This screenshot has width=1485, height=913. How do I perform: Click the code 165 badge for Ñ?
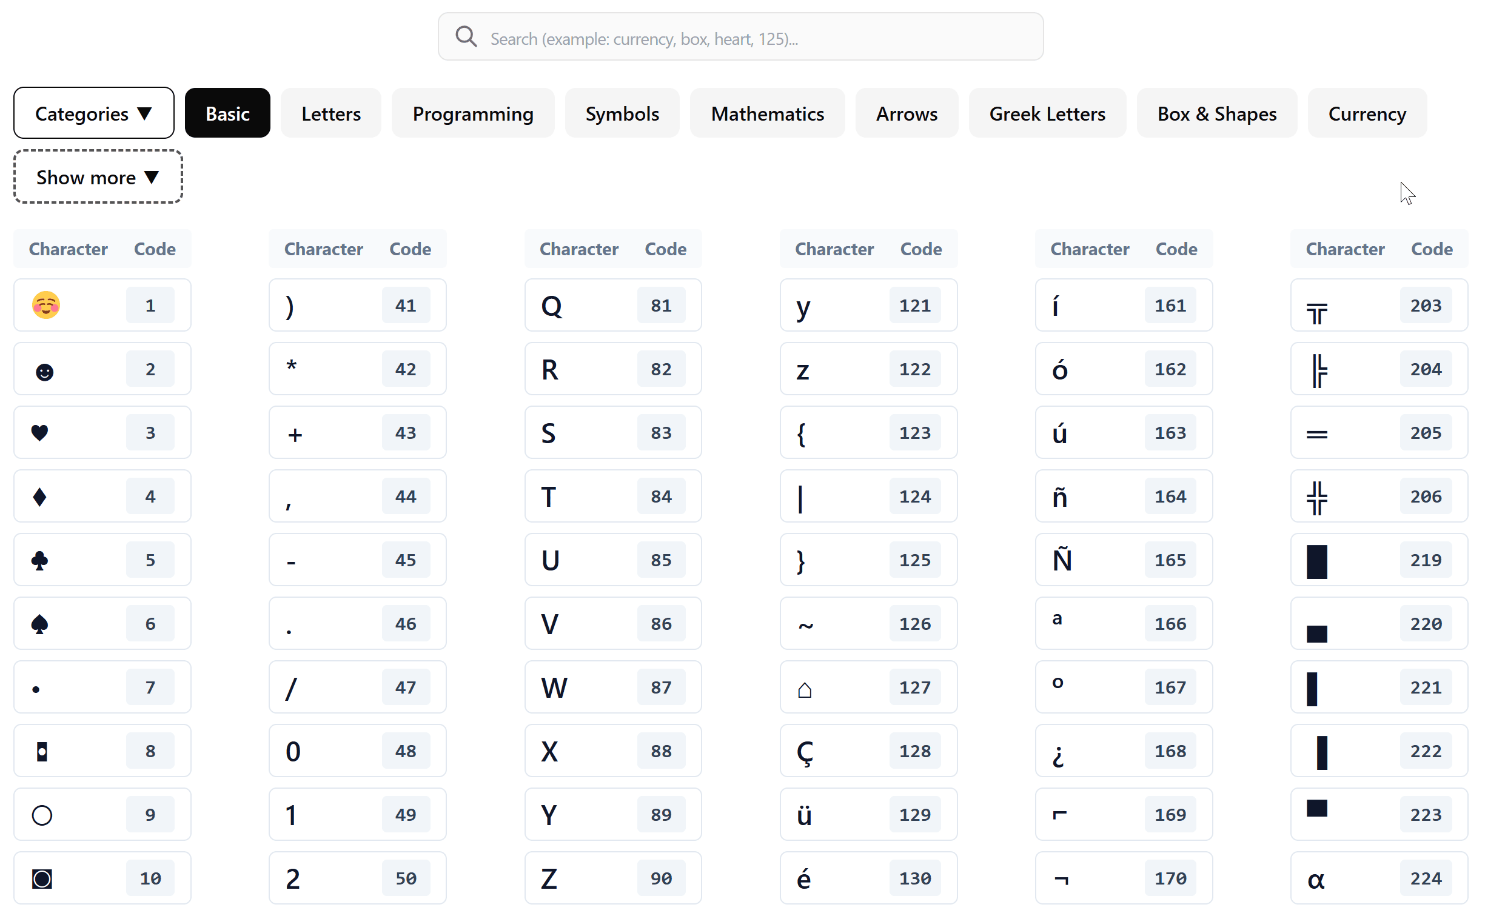point(1170,560)
